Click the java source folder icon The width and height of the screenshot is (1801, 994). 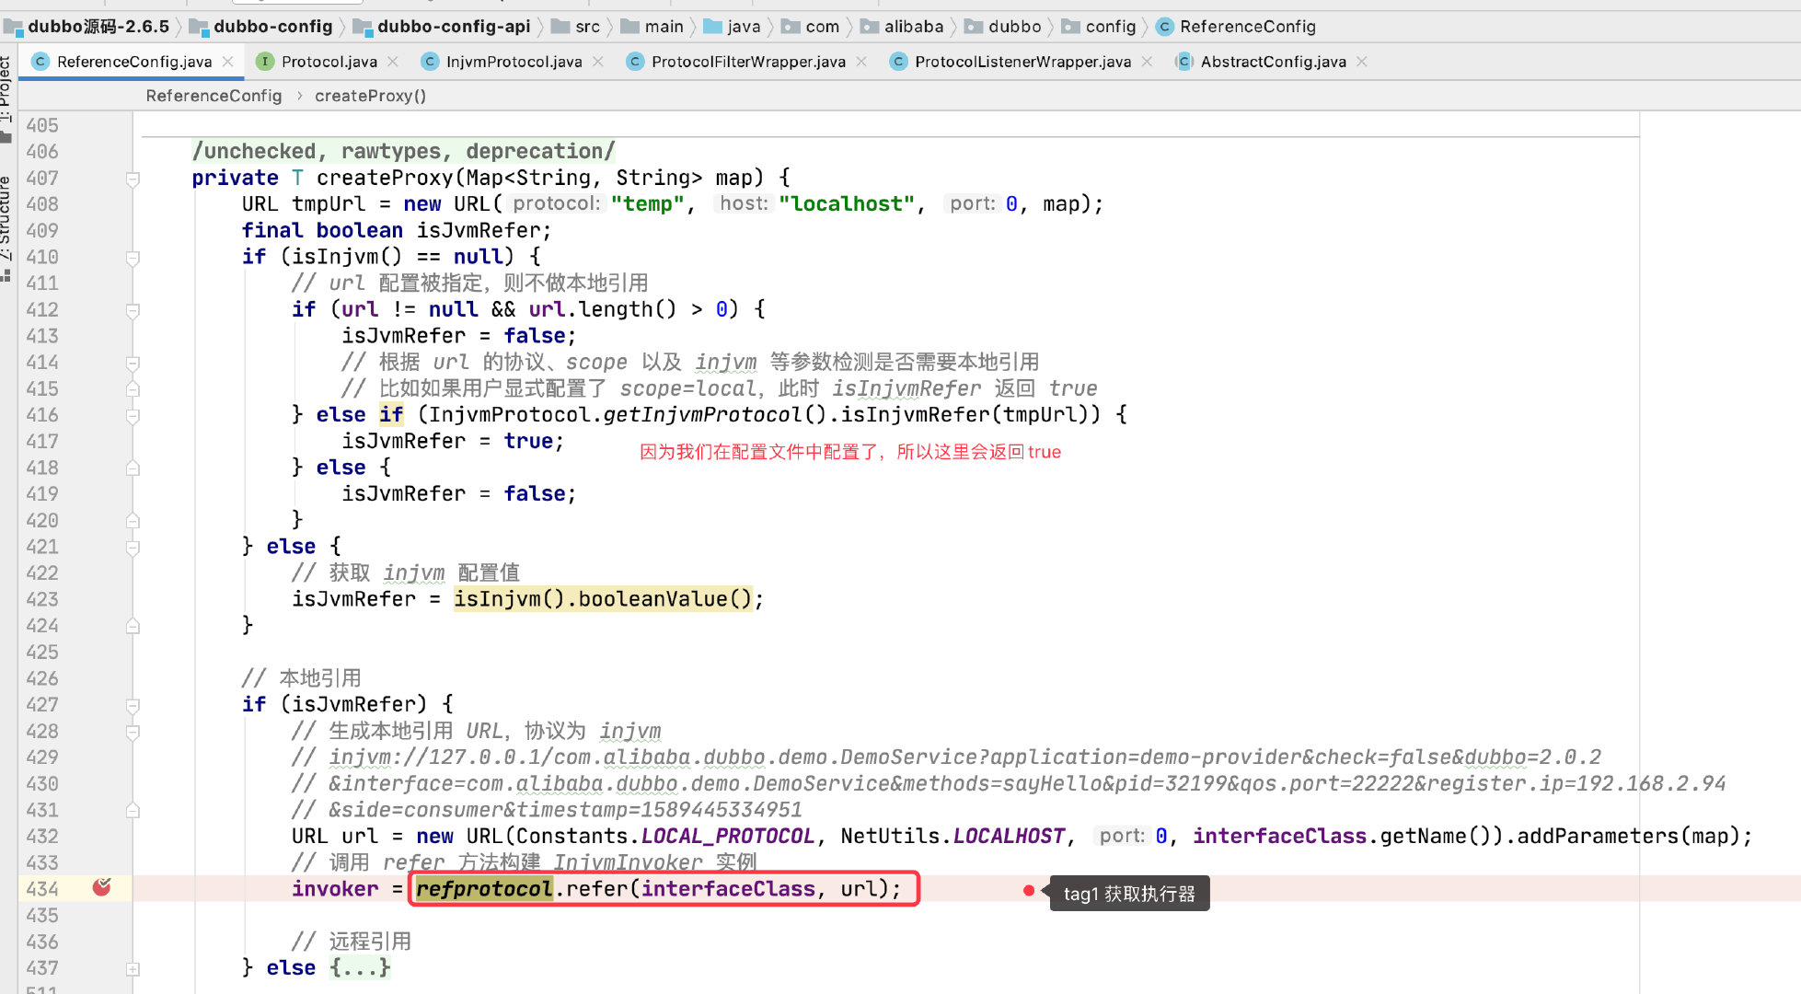click(x=712, y=27)
